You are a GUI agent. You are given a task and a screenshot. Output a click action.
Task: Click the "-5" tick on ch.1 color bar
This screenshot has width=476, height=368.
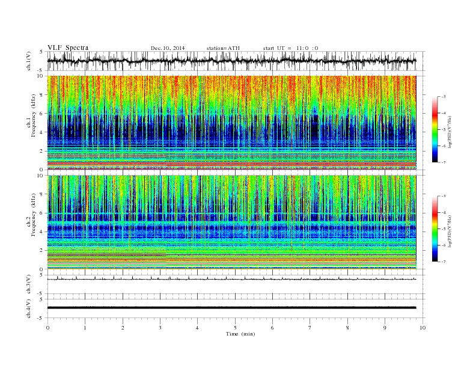click(x=444, y=129)
